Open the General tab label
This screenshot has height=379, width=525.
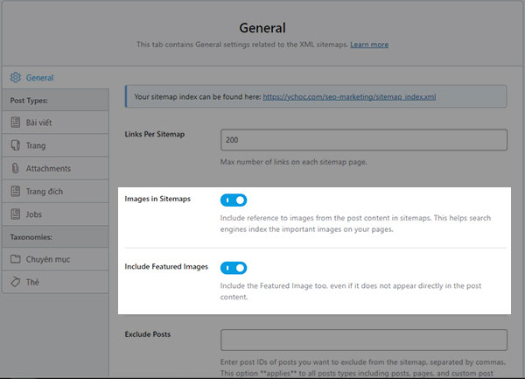click(x=39, y=78)
